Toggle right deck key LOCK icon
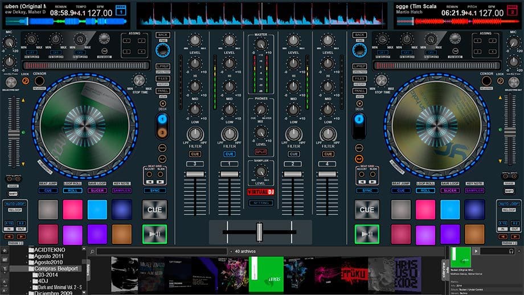The image size is (524, 295). pyautogui.click(x=500, y=81)
